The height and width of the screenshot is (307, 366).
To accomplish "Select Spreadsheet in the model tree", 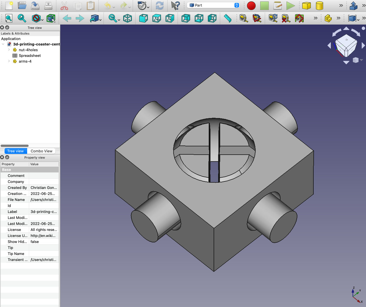I will coord(30,55).
